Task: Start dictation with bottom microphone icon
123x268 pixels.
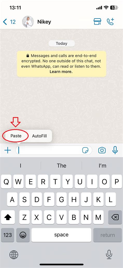Action: tap(109, 254)
